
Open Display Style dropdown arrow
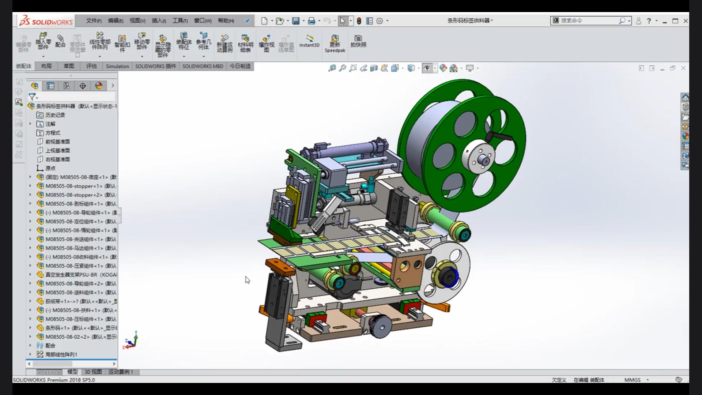pyautogui.click(x=419, y=68)
